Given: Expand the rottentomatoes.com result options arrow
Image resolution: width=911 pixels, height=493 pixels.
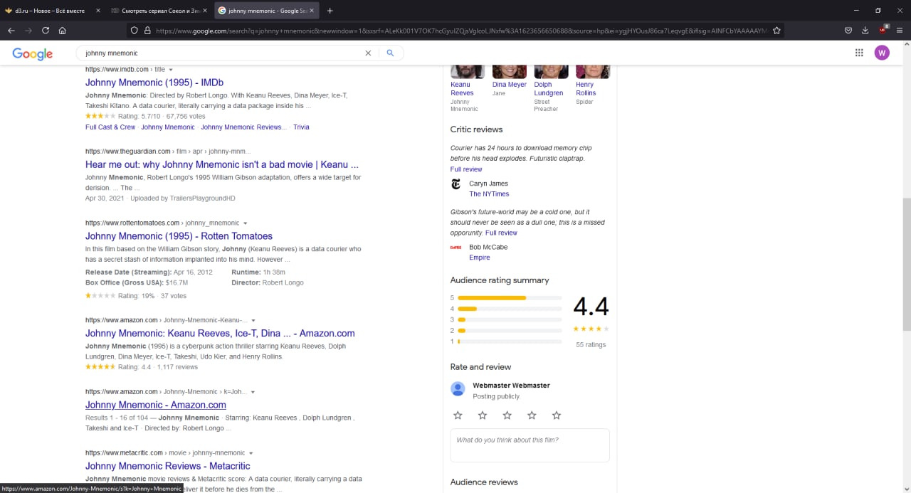Looking at the screenshot, I should [246, 223].
